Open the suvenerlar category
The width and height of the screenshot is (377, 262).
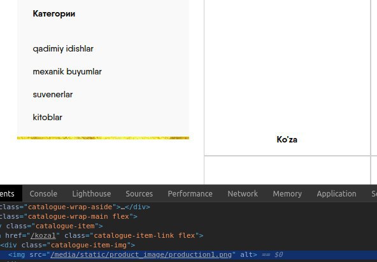point(53,94)
